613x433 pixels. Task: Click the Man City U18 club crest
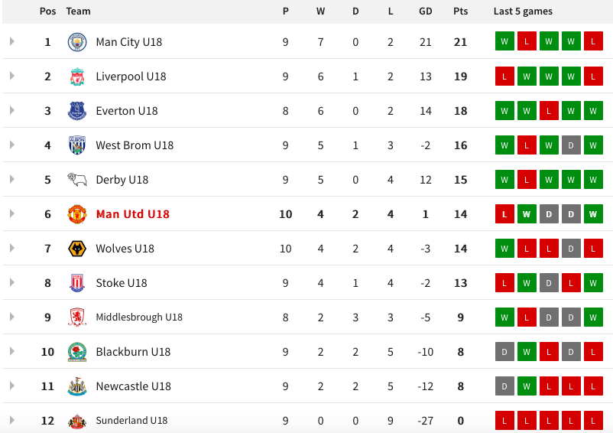tap(77, 42)
